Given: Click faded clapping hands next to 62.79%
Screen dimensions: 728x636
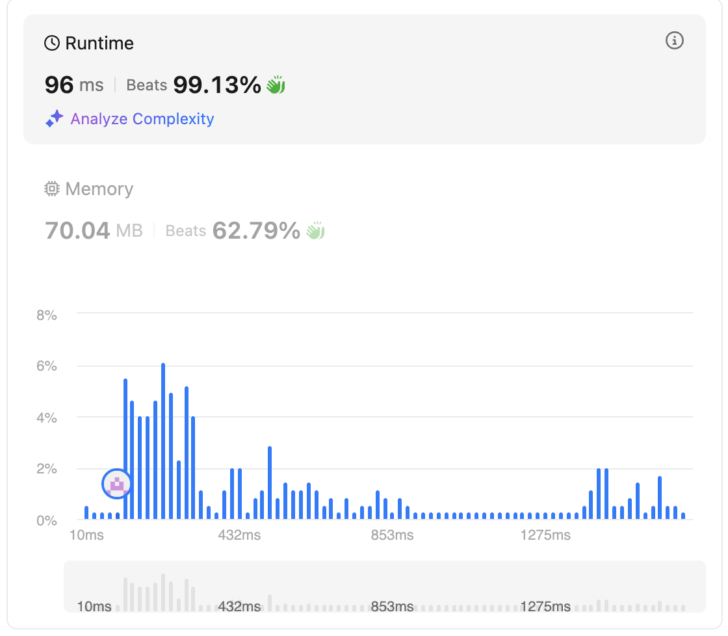Looking at the screenshot, I should pyautogui.click(x=316, y=230).
